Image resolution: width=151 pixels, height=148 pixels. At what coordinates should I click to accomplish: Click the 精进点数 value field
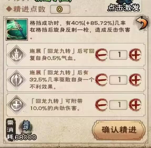point(60,9)
